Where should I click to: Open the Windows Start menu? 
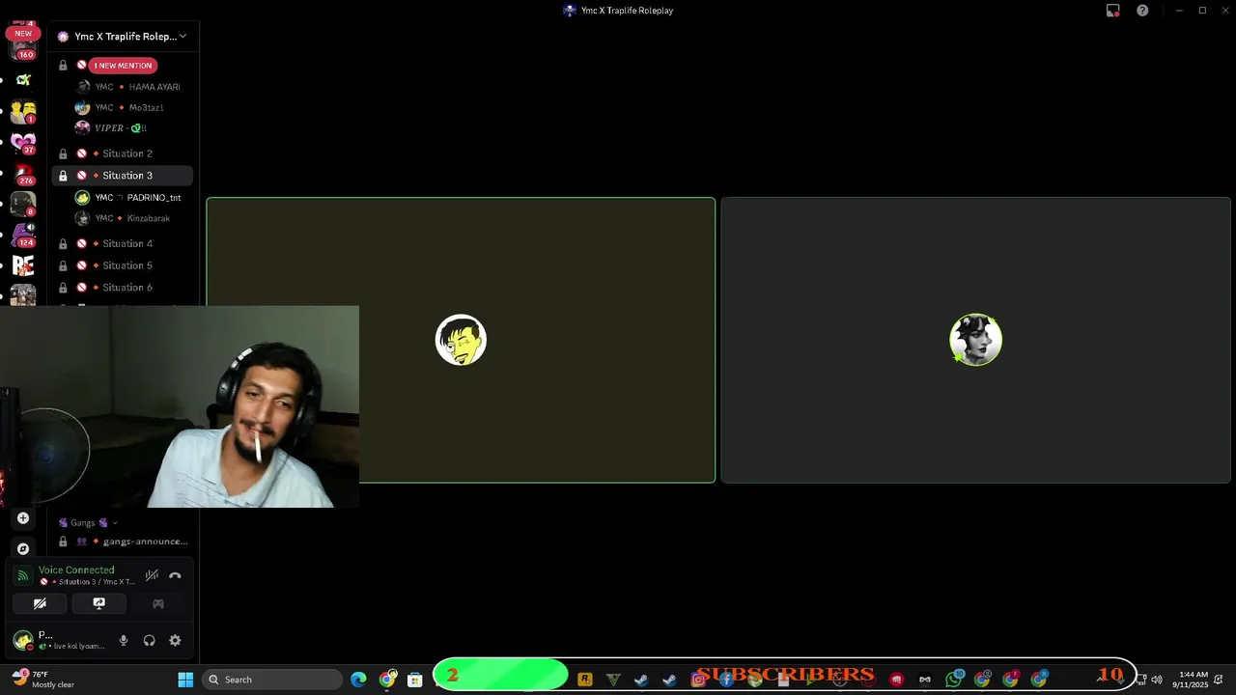tap(185, 680)
